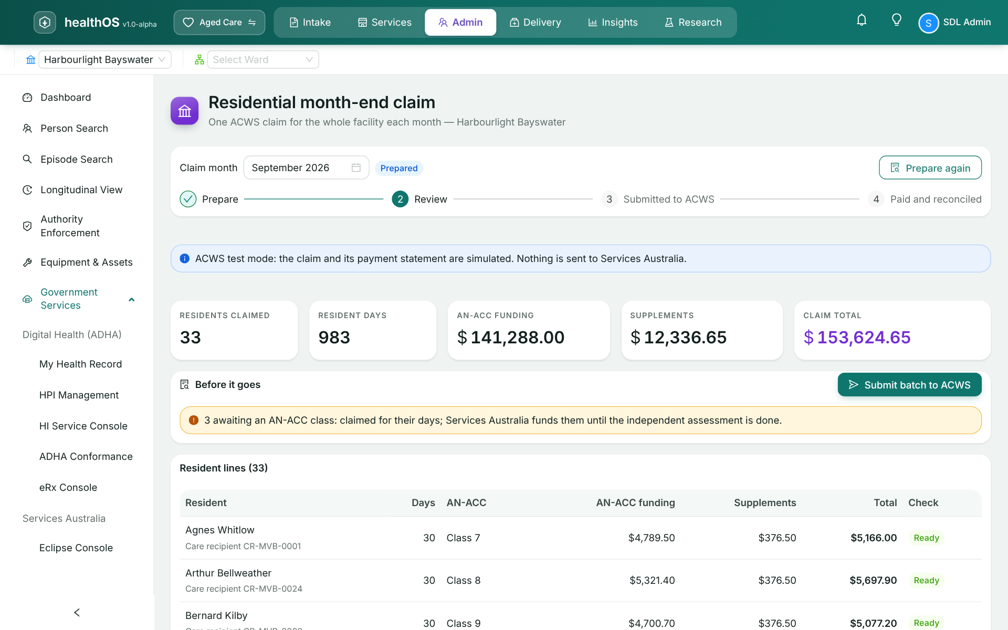Click the Prepare again button
Image resolution: width=1008 pixels, height=630 pixels.
[930, 167]
